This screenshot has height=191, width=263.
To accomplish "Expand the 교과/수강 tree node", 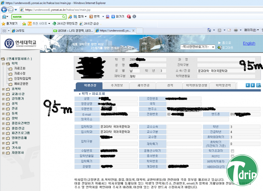I will [3, 94].
